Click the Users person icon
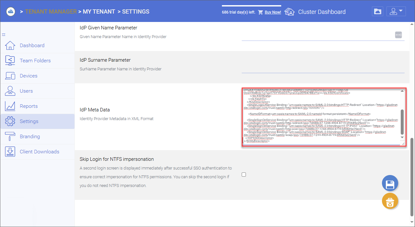This screenshot has height=227, width=415. (10, 91)
